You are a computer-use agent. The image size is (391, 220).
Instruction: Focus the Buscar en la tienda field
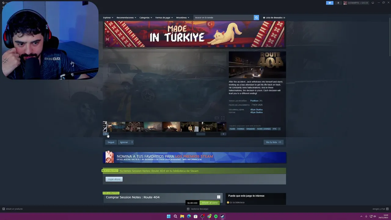click(x=224, y=17)
